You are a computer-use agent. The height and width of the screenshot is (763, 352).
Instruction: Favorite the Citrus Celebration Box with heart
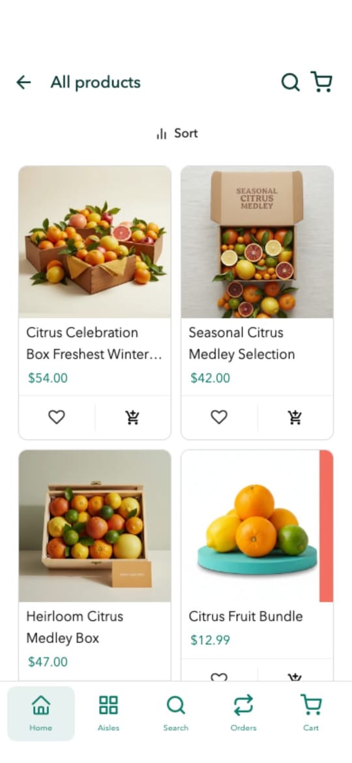tap(56, 417)
